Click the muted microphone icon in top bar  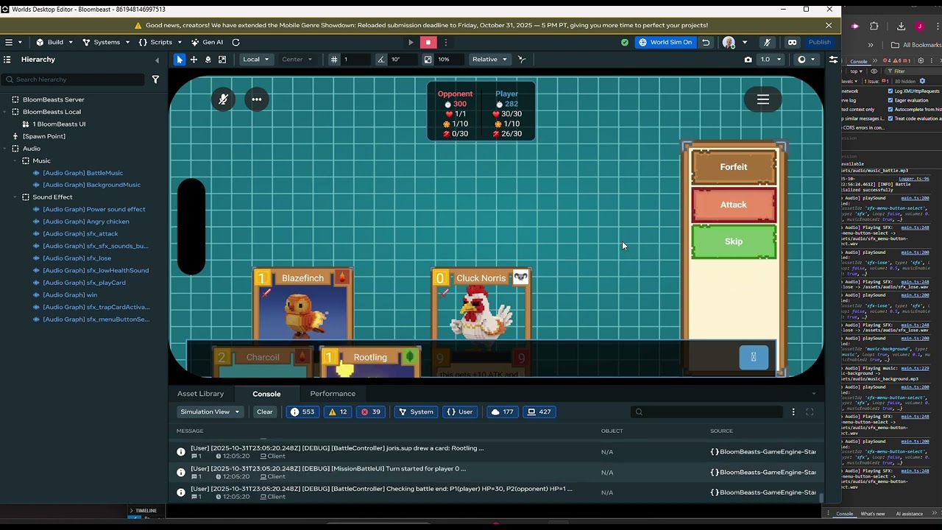[767, 42]
